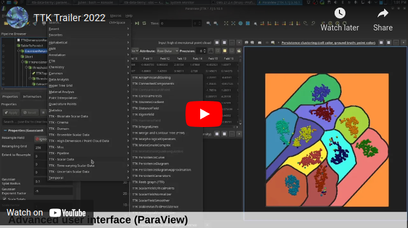Open the TTK Trailer 2022 title link
Screen dimensions: 408x228
pyautogui.click(x=70, y=18)
